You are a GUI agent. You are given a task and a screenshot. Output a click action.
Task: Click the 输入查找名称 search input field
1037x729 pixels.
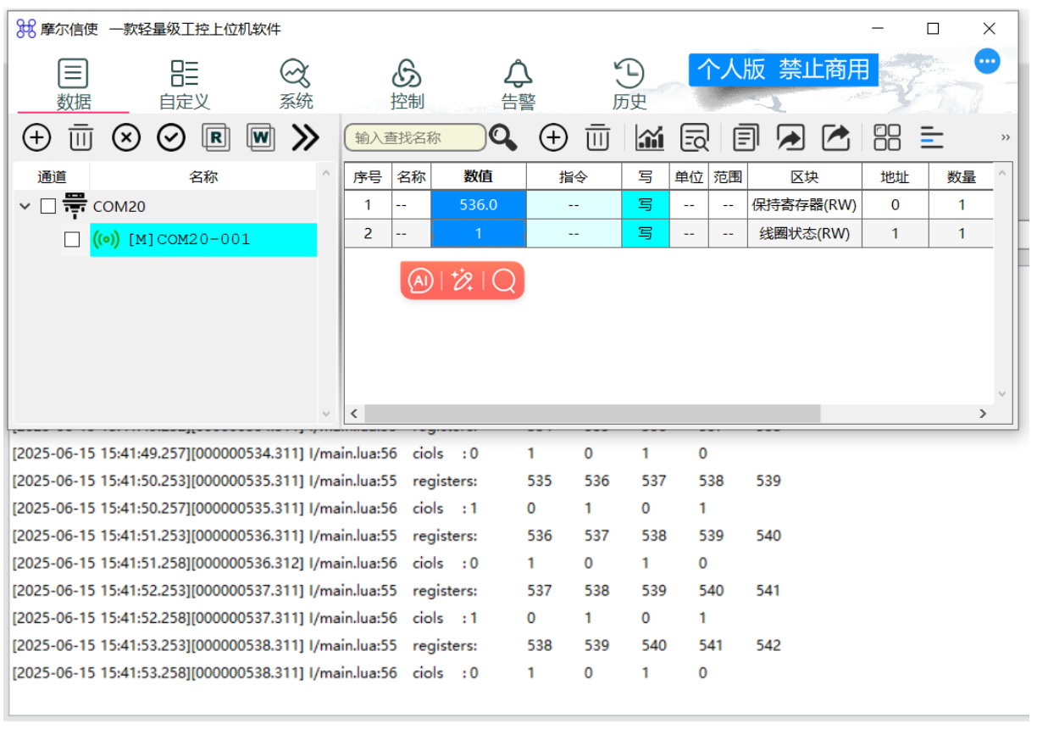click(414, 137)
